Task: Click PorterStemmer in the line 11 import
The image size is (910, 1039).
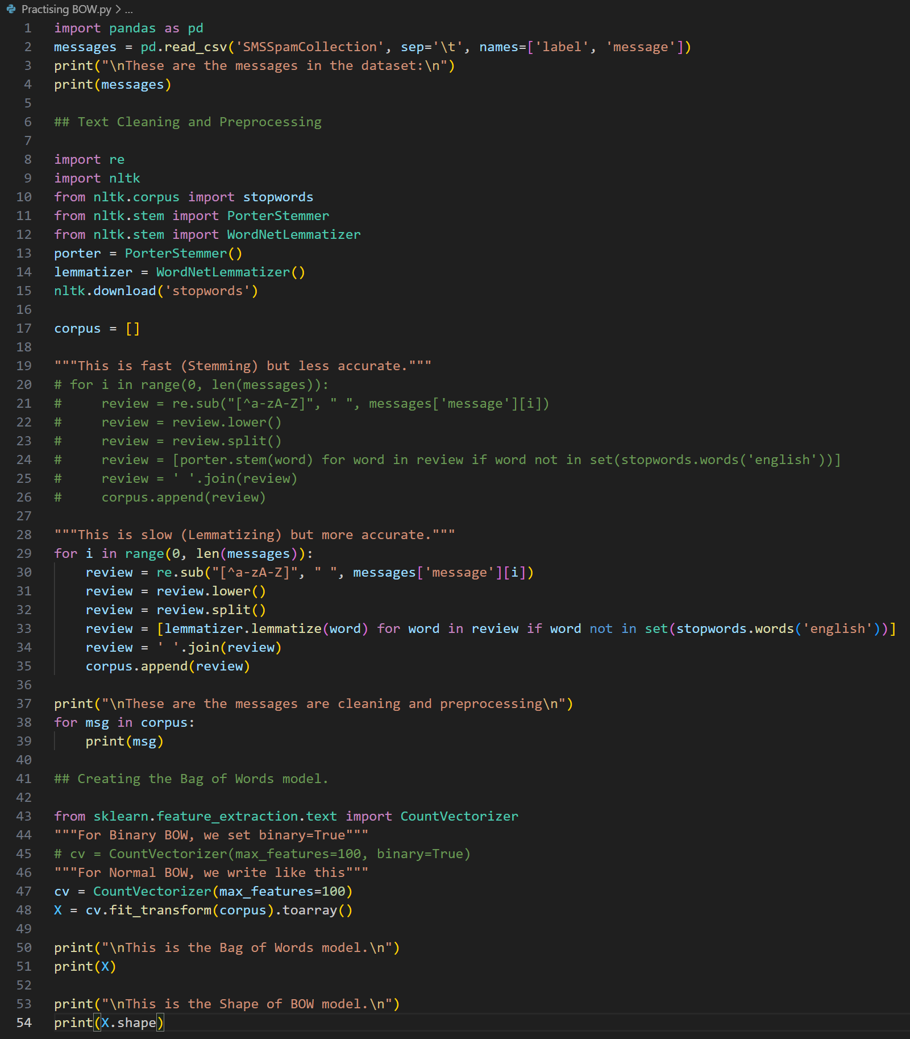Action: 278,216
